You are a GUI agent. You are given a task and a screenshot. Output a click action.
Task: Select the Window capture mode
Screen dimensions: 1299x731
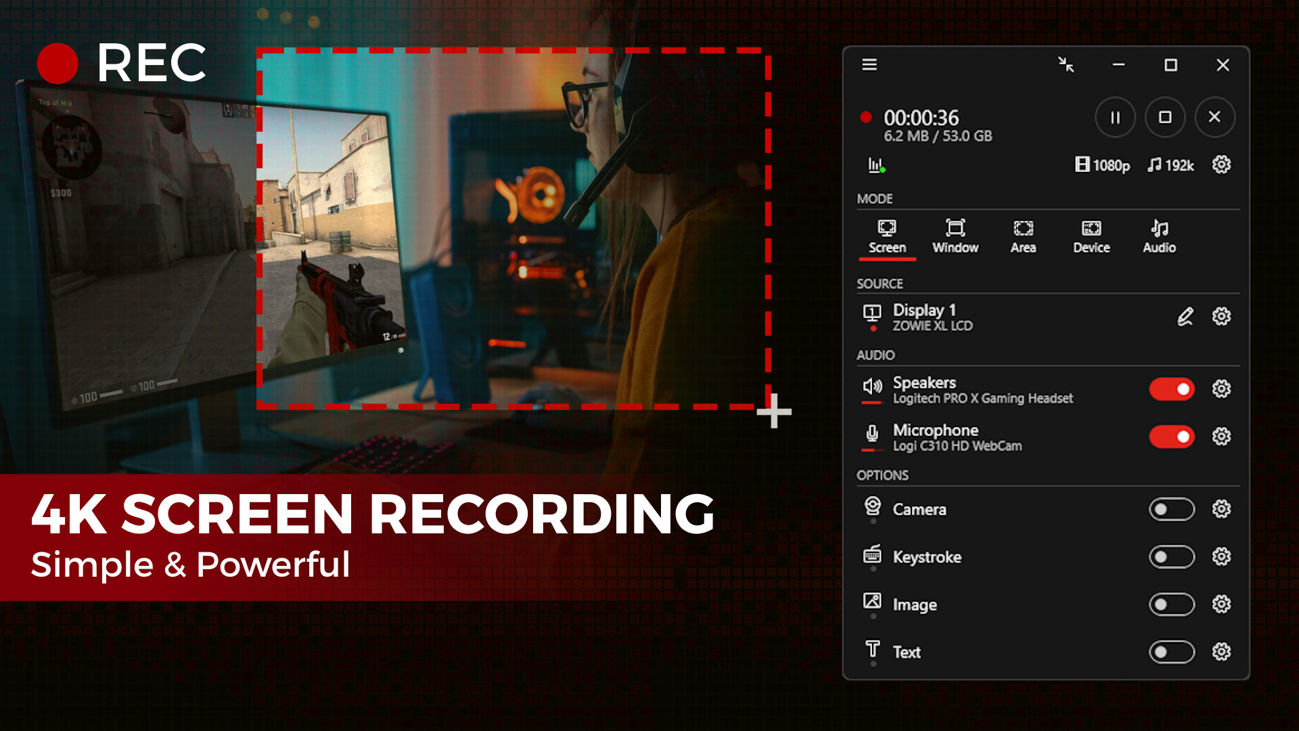[955, 236]
